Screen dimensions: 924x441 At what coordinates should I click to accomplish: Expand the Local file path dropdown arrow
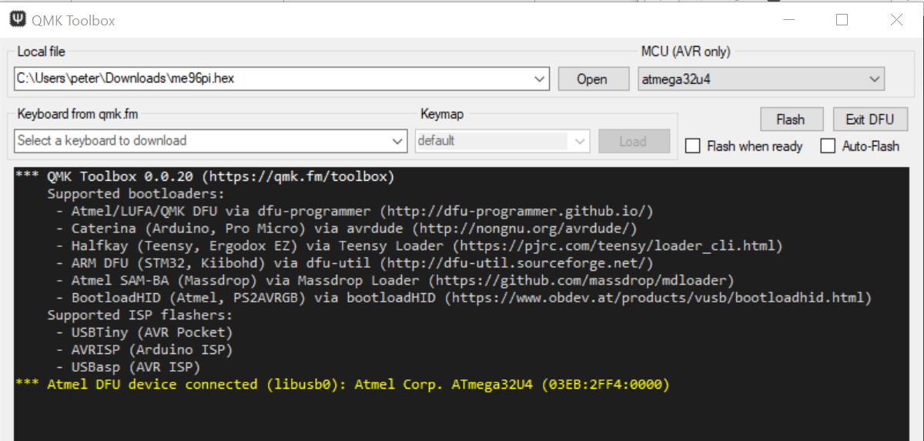coord(541,79)
